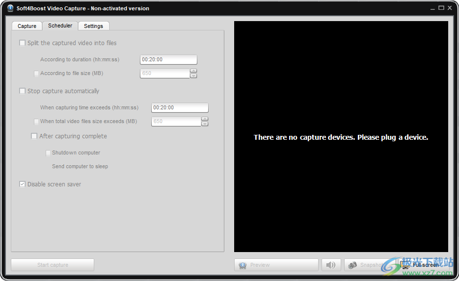This screenshot has height=281, width=459.
Task: Click the black video preview area
Action: [341, 136]
